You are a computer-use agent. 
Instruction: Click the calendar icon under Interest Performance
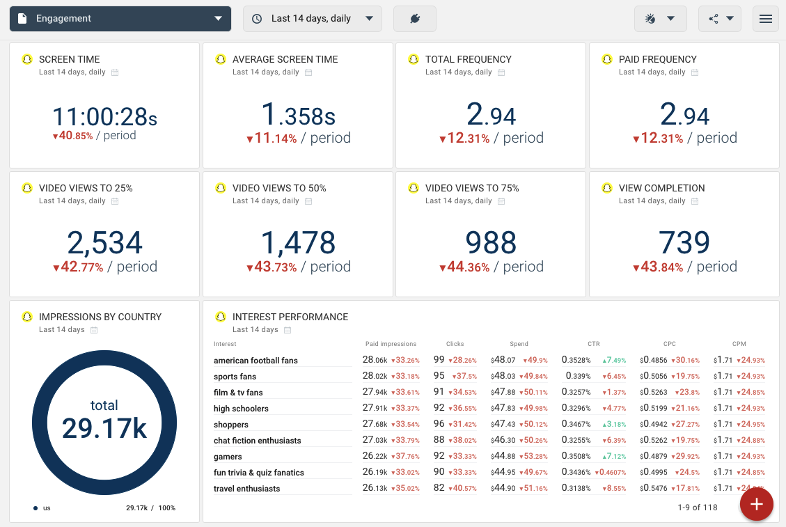click(x=288, y=330)
